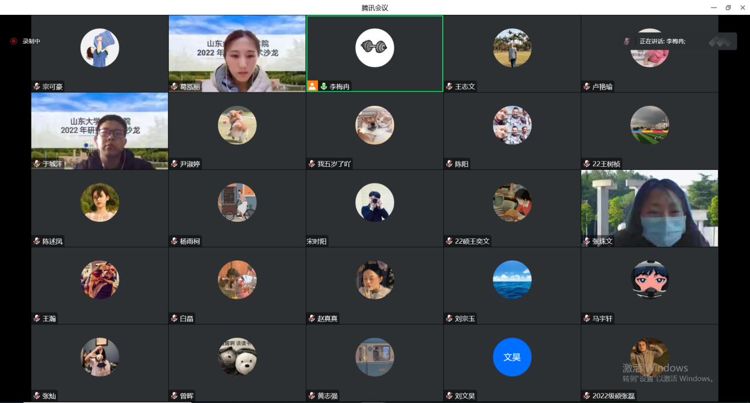
Task: Click the 录制中 recording status label
Action: coord(31,41)
